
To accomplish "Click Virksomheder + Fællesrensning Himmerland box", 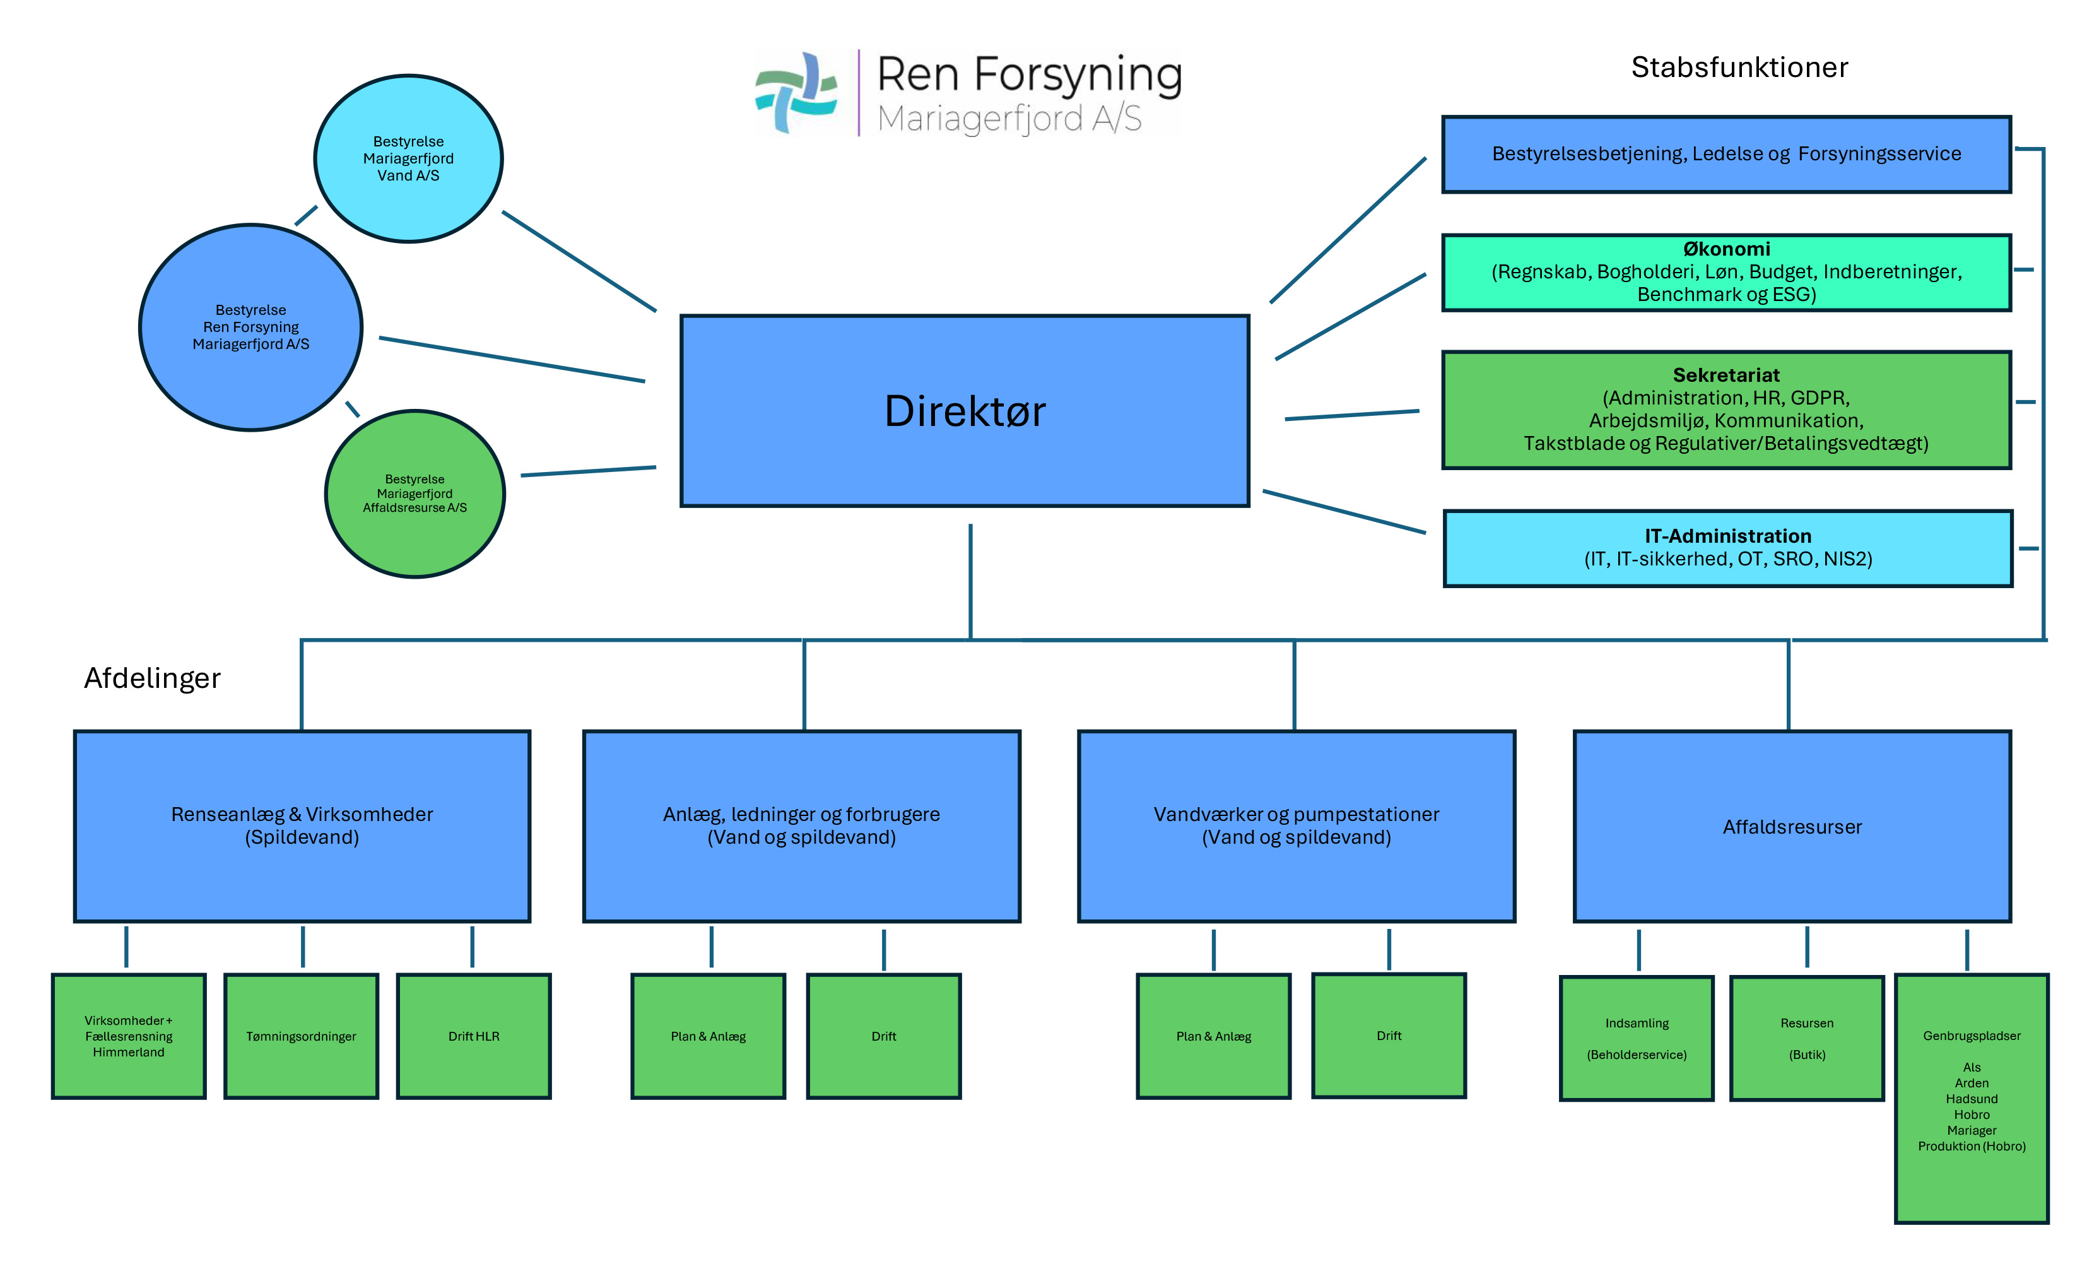I will click(129, 1036).
